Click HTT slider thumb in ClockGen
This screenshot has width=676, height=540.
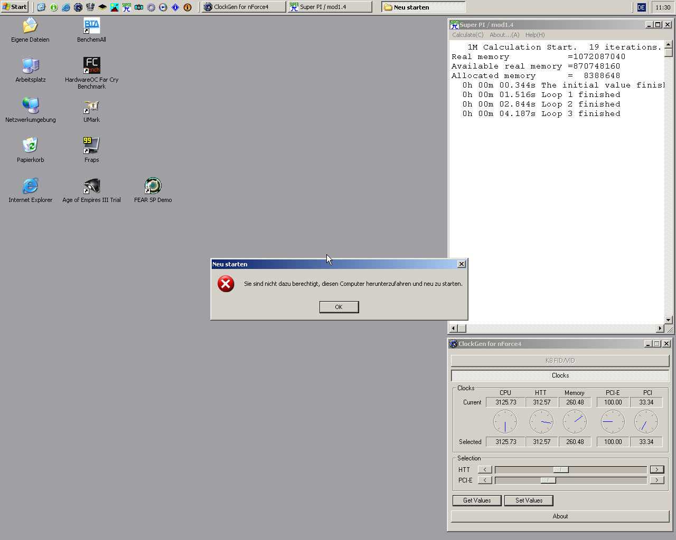(x=561, y=469)
